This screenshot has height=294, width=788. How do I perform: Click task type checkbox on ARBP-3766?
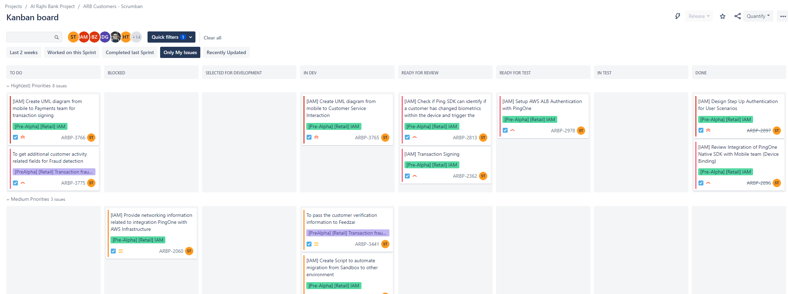click(15, 137)
